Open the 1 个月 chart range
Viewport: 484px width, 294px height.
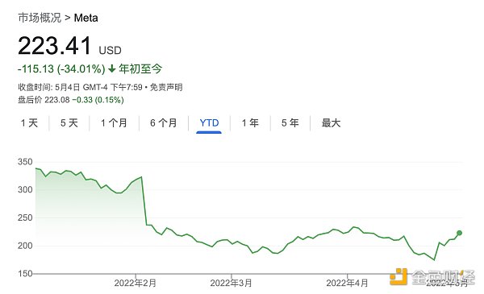(x=114, y=123)
